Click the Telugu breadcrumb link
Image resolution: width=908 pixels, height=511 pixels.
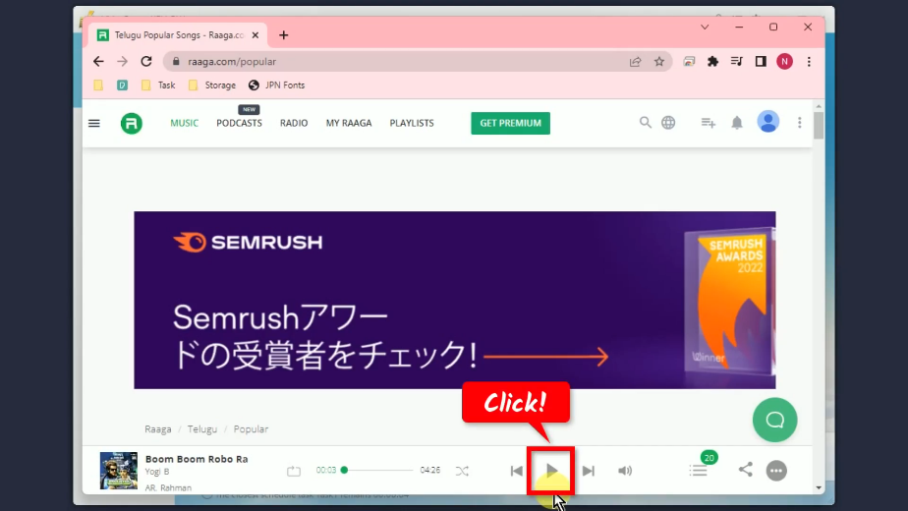click(202, 429)
